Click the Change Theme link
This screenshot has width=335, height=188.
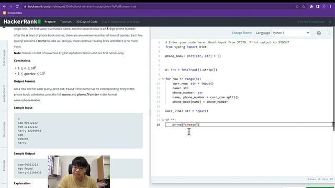pyautogui.click(x=242, y=33)
